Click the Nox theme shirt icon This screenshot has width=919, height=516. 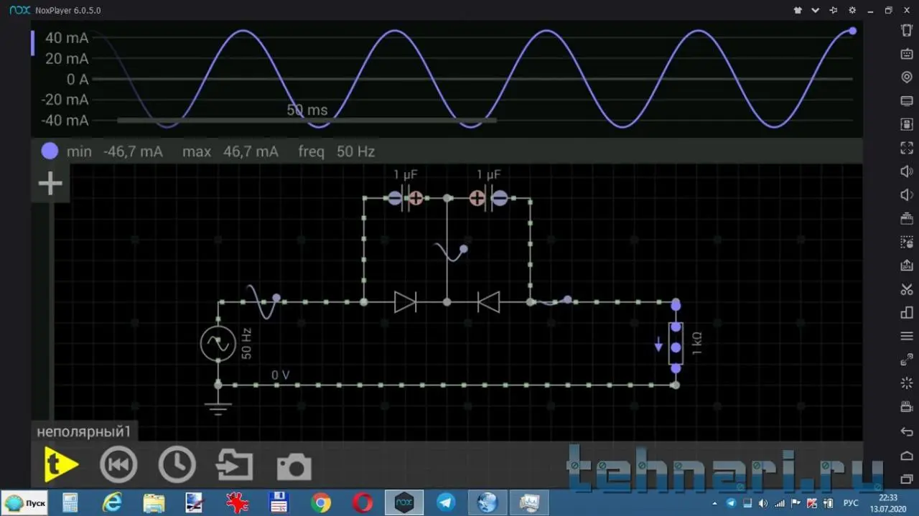tap(798, 11)
